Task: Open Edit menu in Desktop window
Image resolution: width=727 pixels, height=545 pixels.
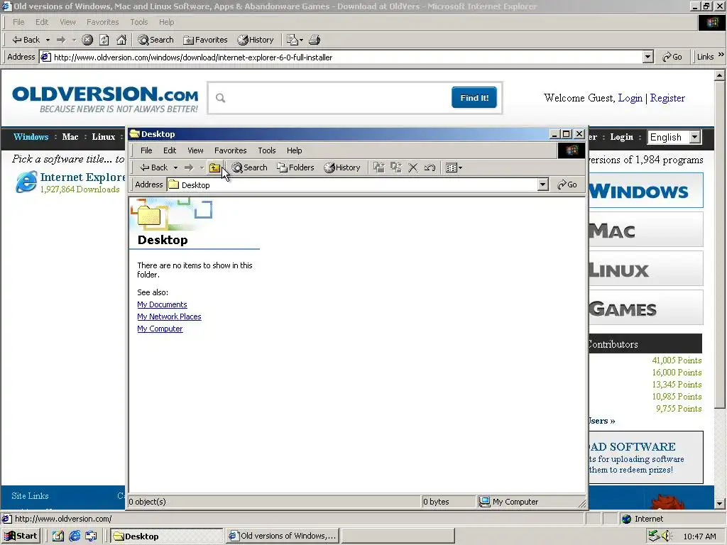Action: [169, 150]
